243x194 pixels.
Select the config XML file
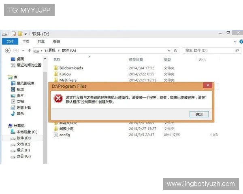tap(64, 135)
